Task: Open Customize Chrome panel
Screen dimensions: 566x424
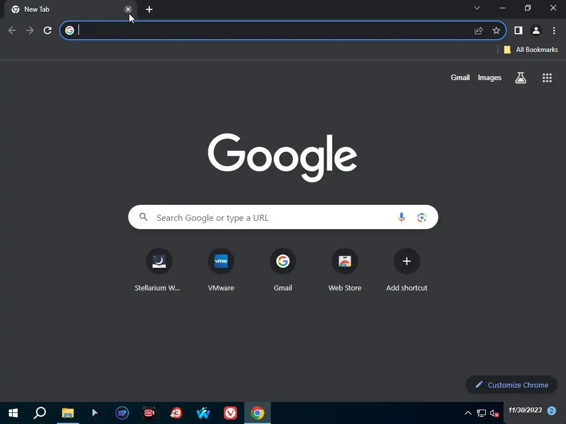Action: [511, 385]
